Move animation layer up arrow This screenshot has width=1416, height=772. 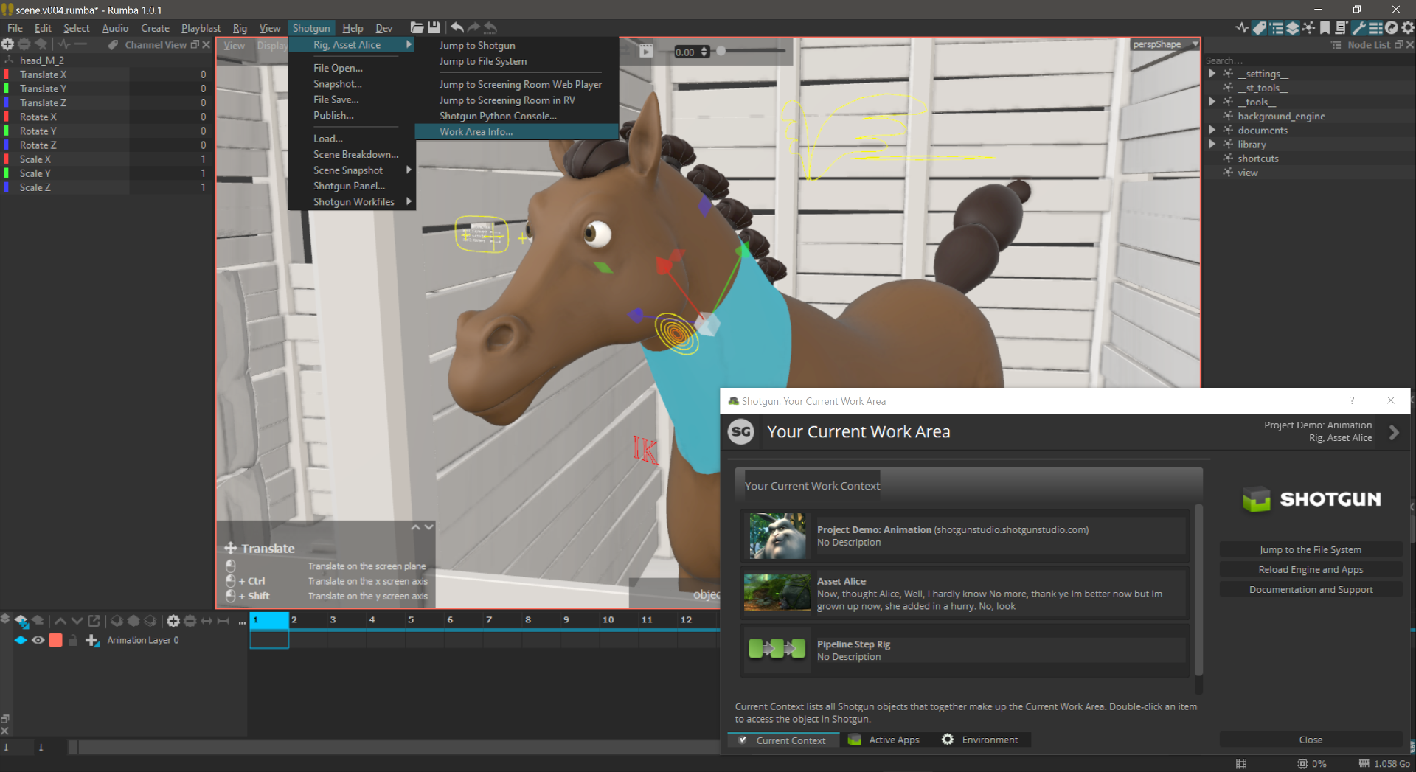(60, 621)
